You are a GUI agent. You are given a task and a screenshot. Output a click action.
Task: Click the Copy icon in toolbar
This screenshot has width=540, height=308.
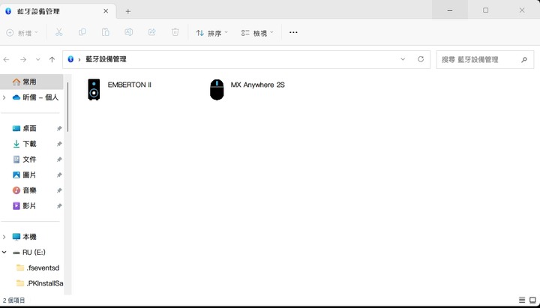(82, 32)
